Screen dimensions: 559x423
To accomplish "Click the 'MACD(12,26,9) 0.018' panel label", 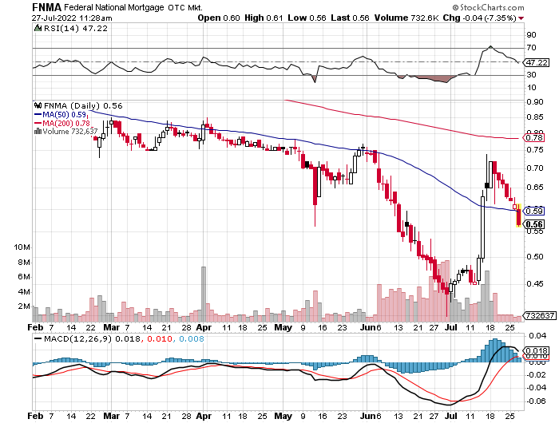I will pyautogui.click(x=92, y=338).
